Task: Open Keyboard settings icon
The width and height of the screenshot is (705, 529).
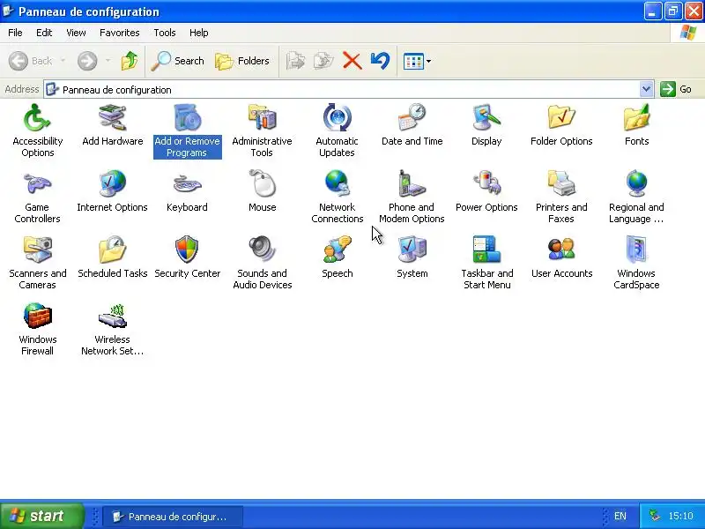Action: point(187,191)
